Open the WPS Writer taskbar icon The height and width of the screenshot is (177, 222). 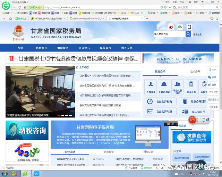click(x=36, y=174)
